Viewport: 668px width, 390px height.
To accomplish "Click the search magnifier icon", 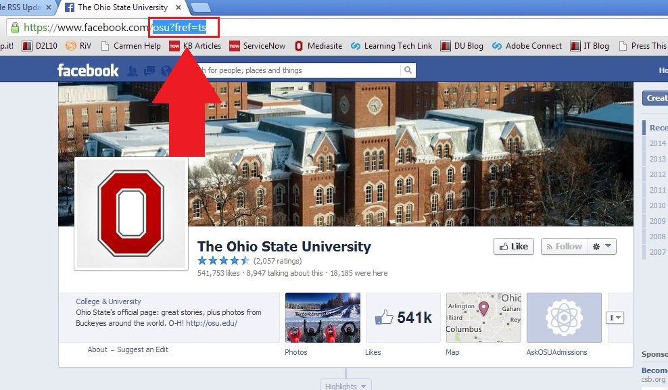I will 408,70.
